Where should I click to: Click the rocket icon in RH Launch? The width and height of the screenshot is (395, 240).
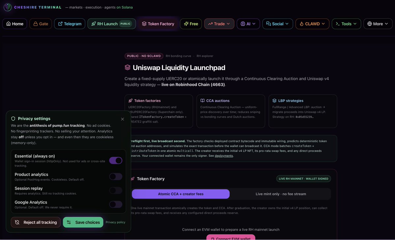coord(94,24)
